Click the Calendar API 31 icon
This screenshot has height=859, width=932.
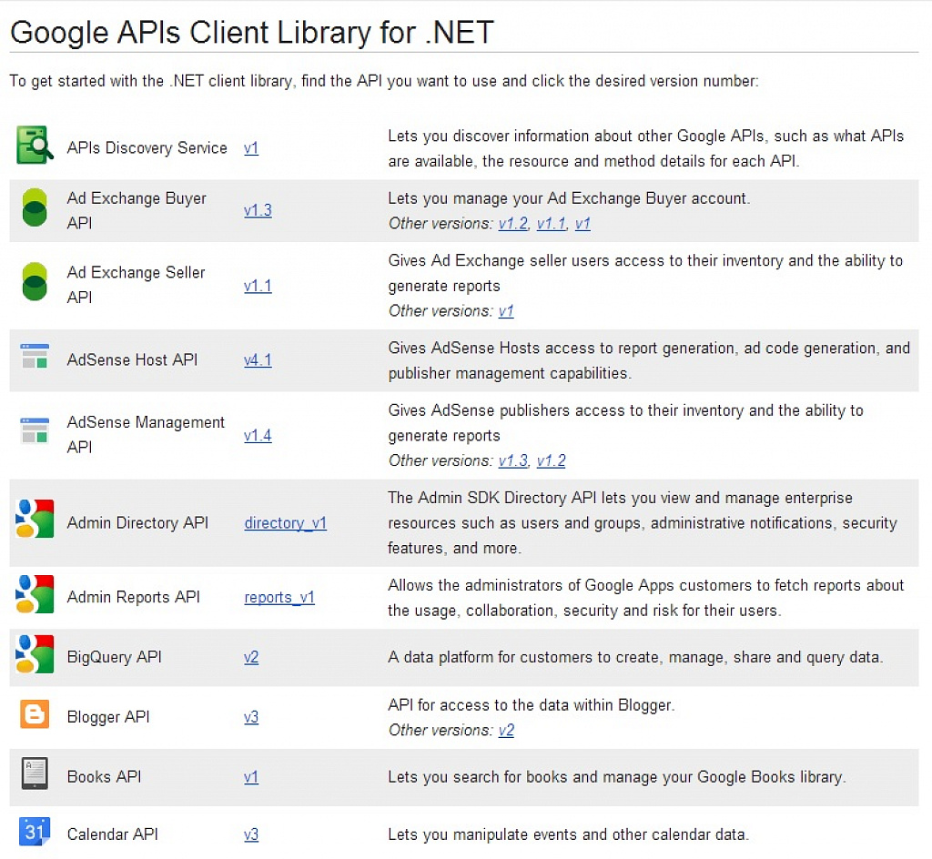pyautogui.click(x=35, y=831)
